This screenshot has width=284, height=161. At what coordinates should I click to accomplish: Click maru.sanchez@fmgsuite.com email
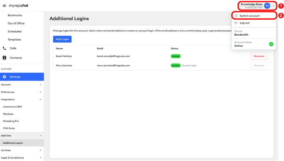click(113, 65)
